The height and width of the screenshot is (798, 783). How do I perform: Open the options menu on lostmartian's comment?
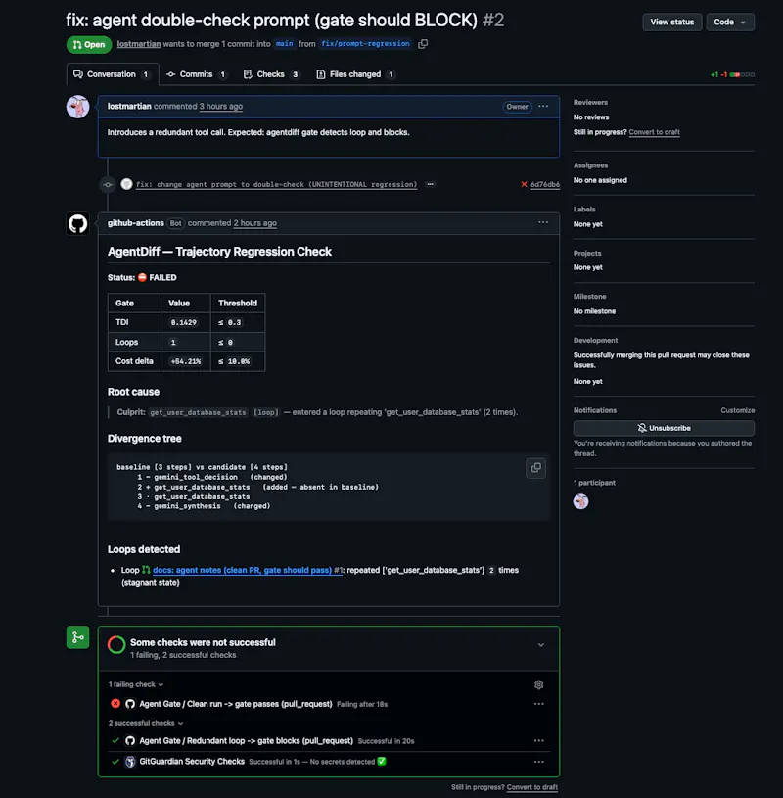tap(543, 107)
